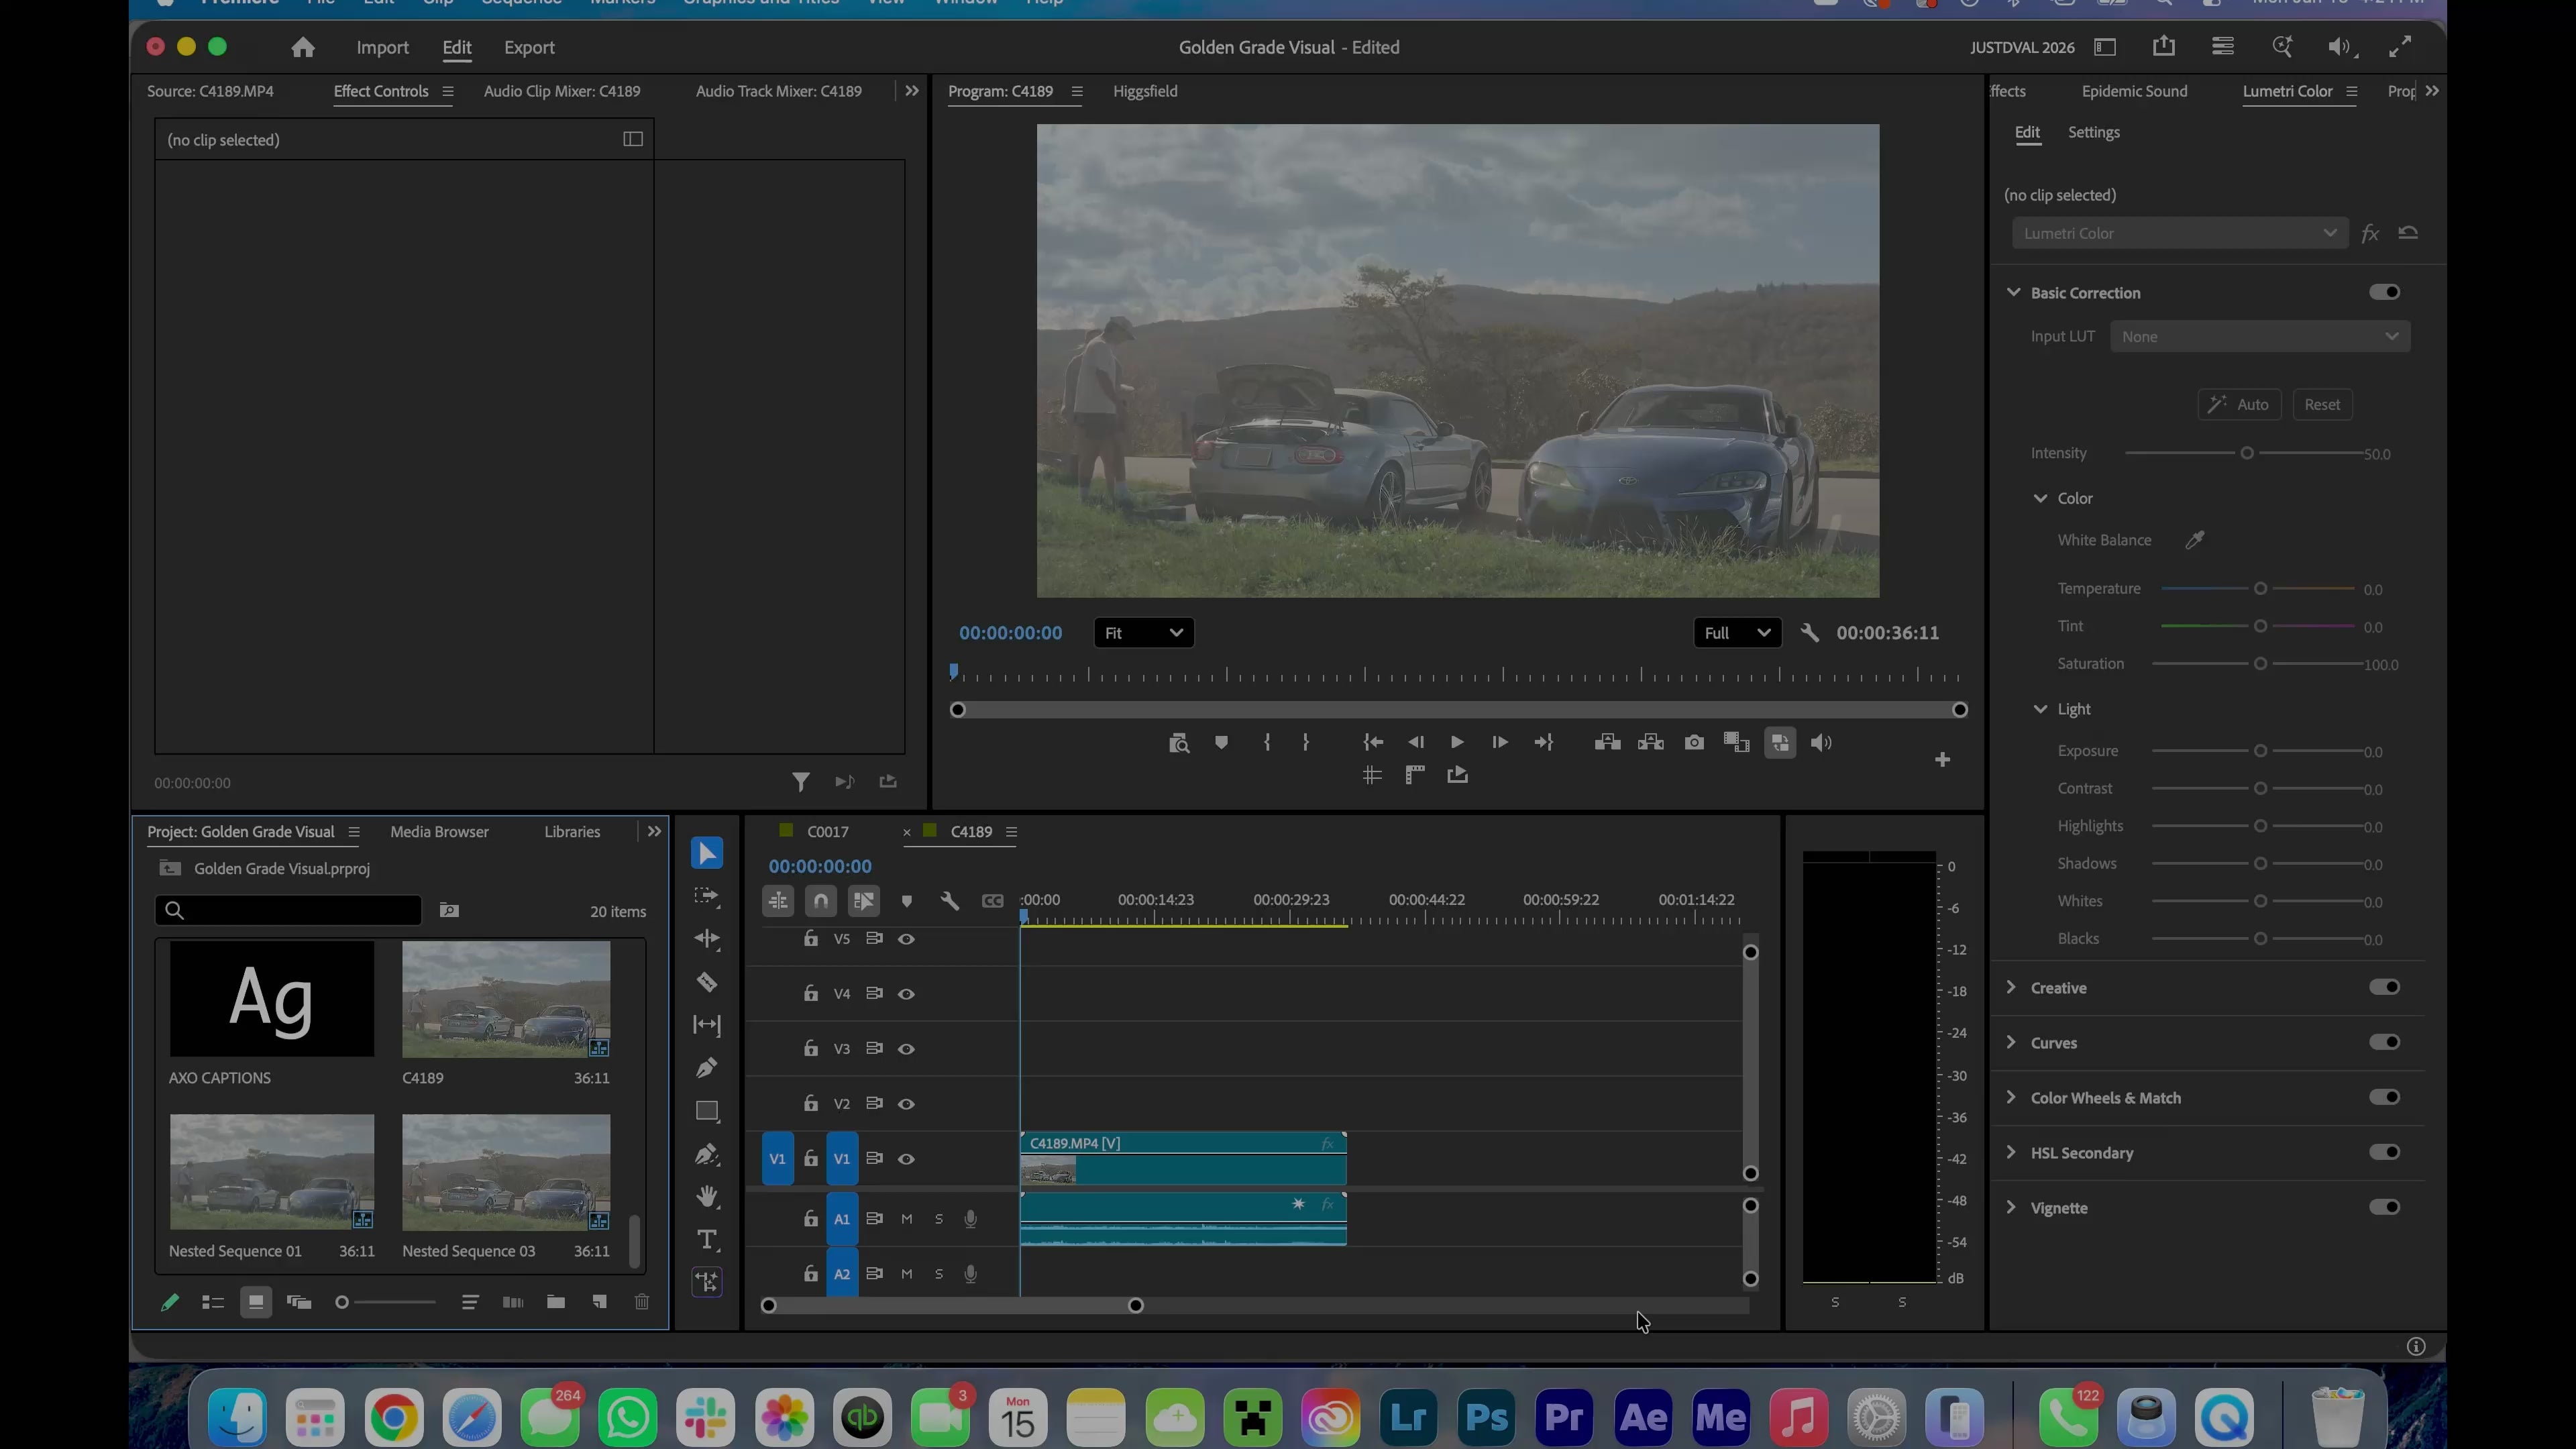Select the Track Select Forward tool

707,896
